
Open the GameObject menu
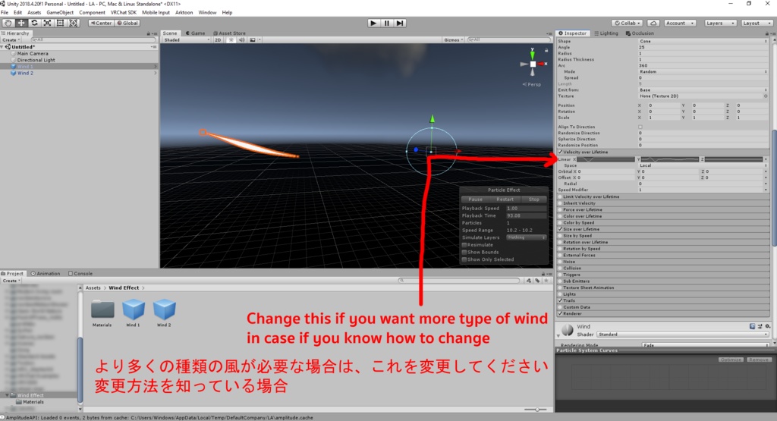click(x=60, y=12)
